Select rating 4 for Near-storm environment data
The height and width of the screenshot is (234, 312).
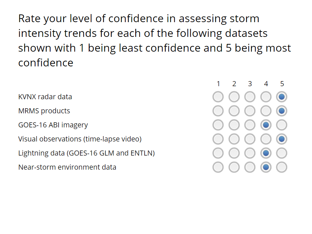point(266,167)
